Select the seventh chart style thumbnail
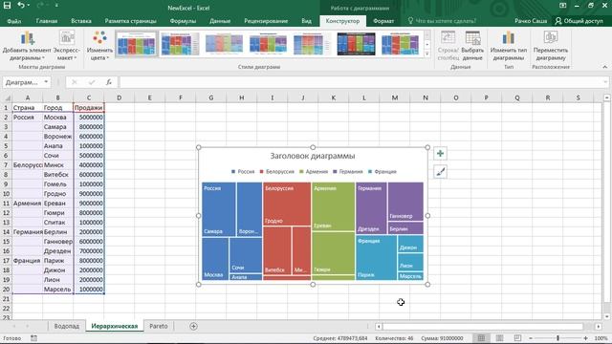 click(400, 44)
